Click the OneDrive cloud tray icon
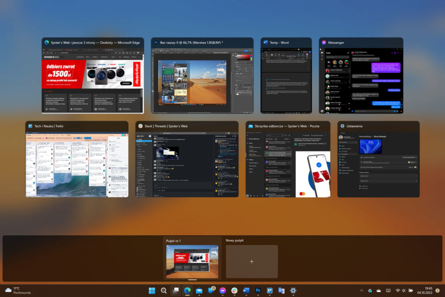Screen dimensions: 445x297 379,290
